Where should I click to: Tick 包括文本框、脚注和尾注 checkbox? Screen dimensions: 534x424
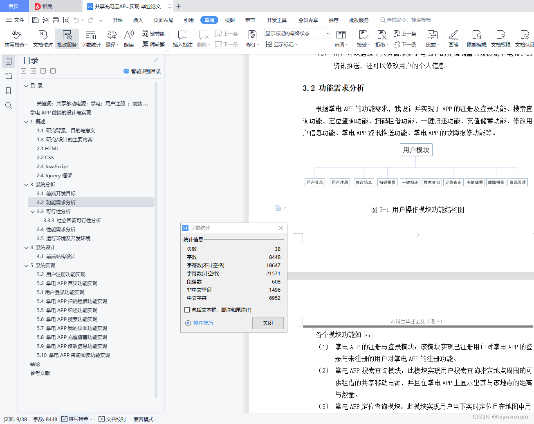(187, 310)
